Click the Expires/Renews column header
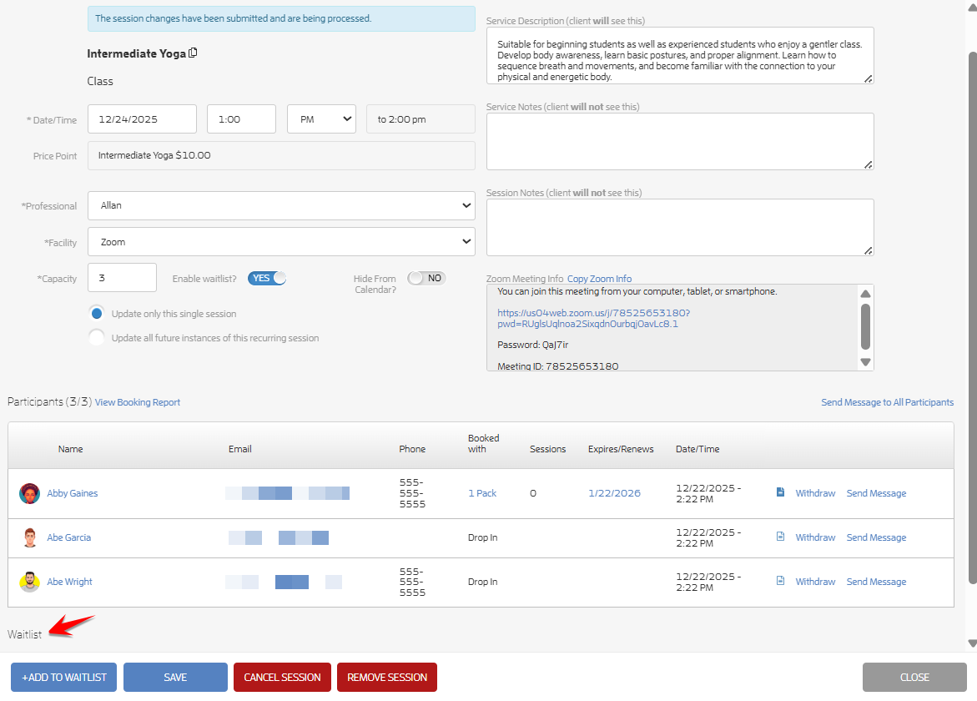Screen dimensions: 977x701 point(621,449)
